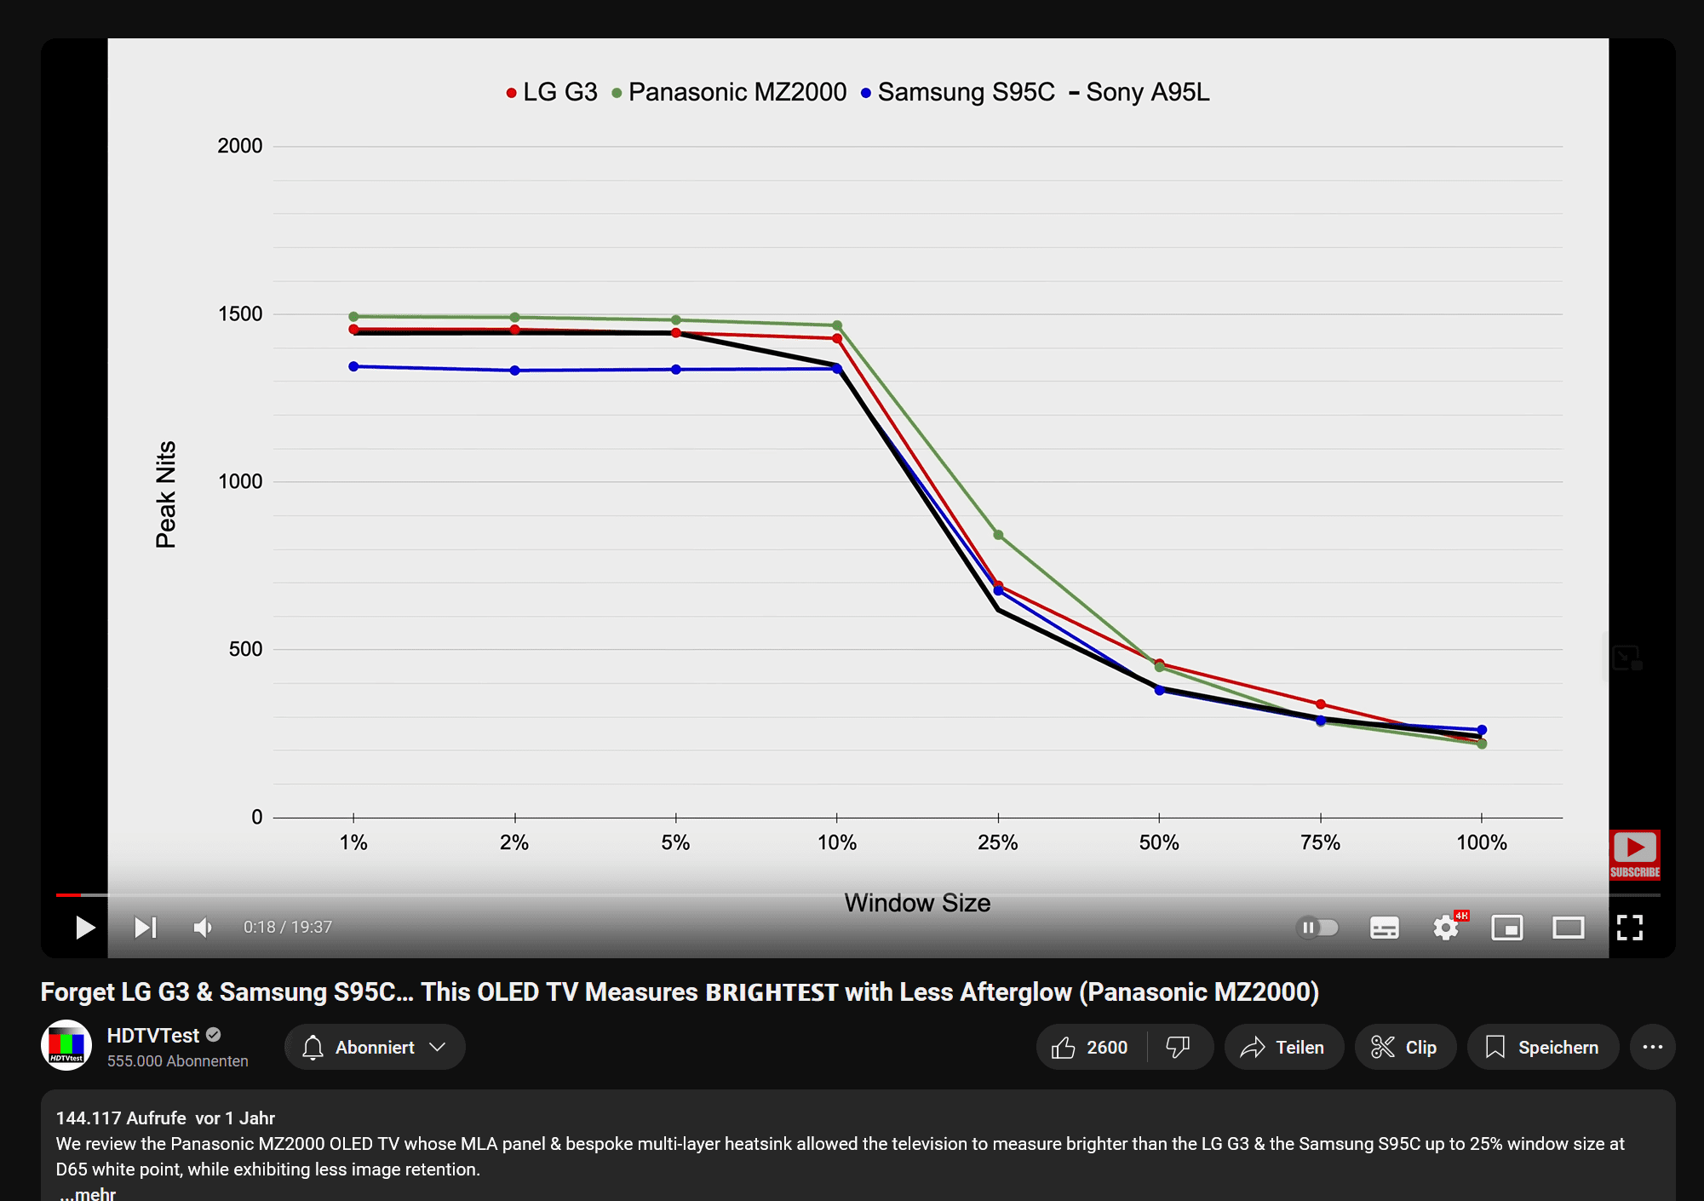This screenshot has height=1201, width=1704.
Task: Click the 100% window size label
Action: (x=1481, y=842)
